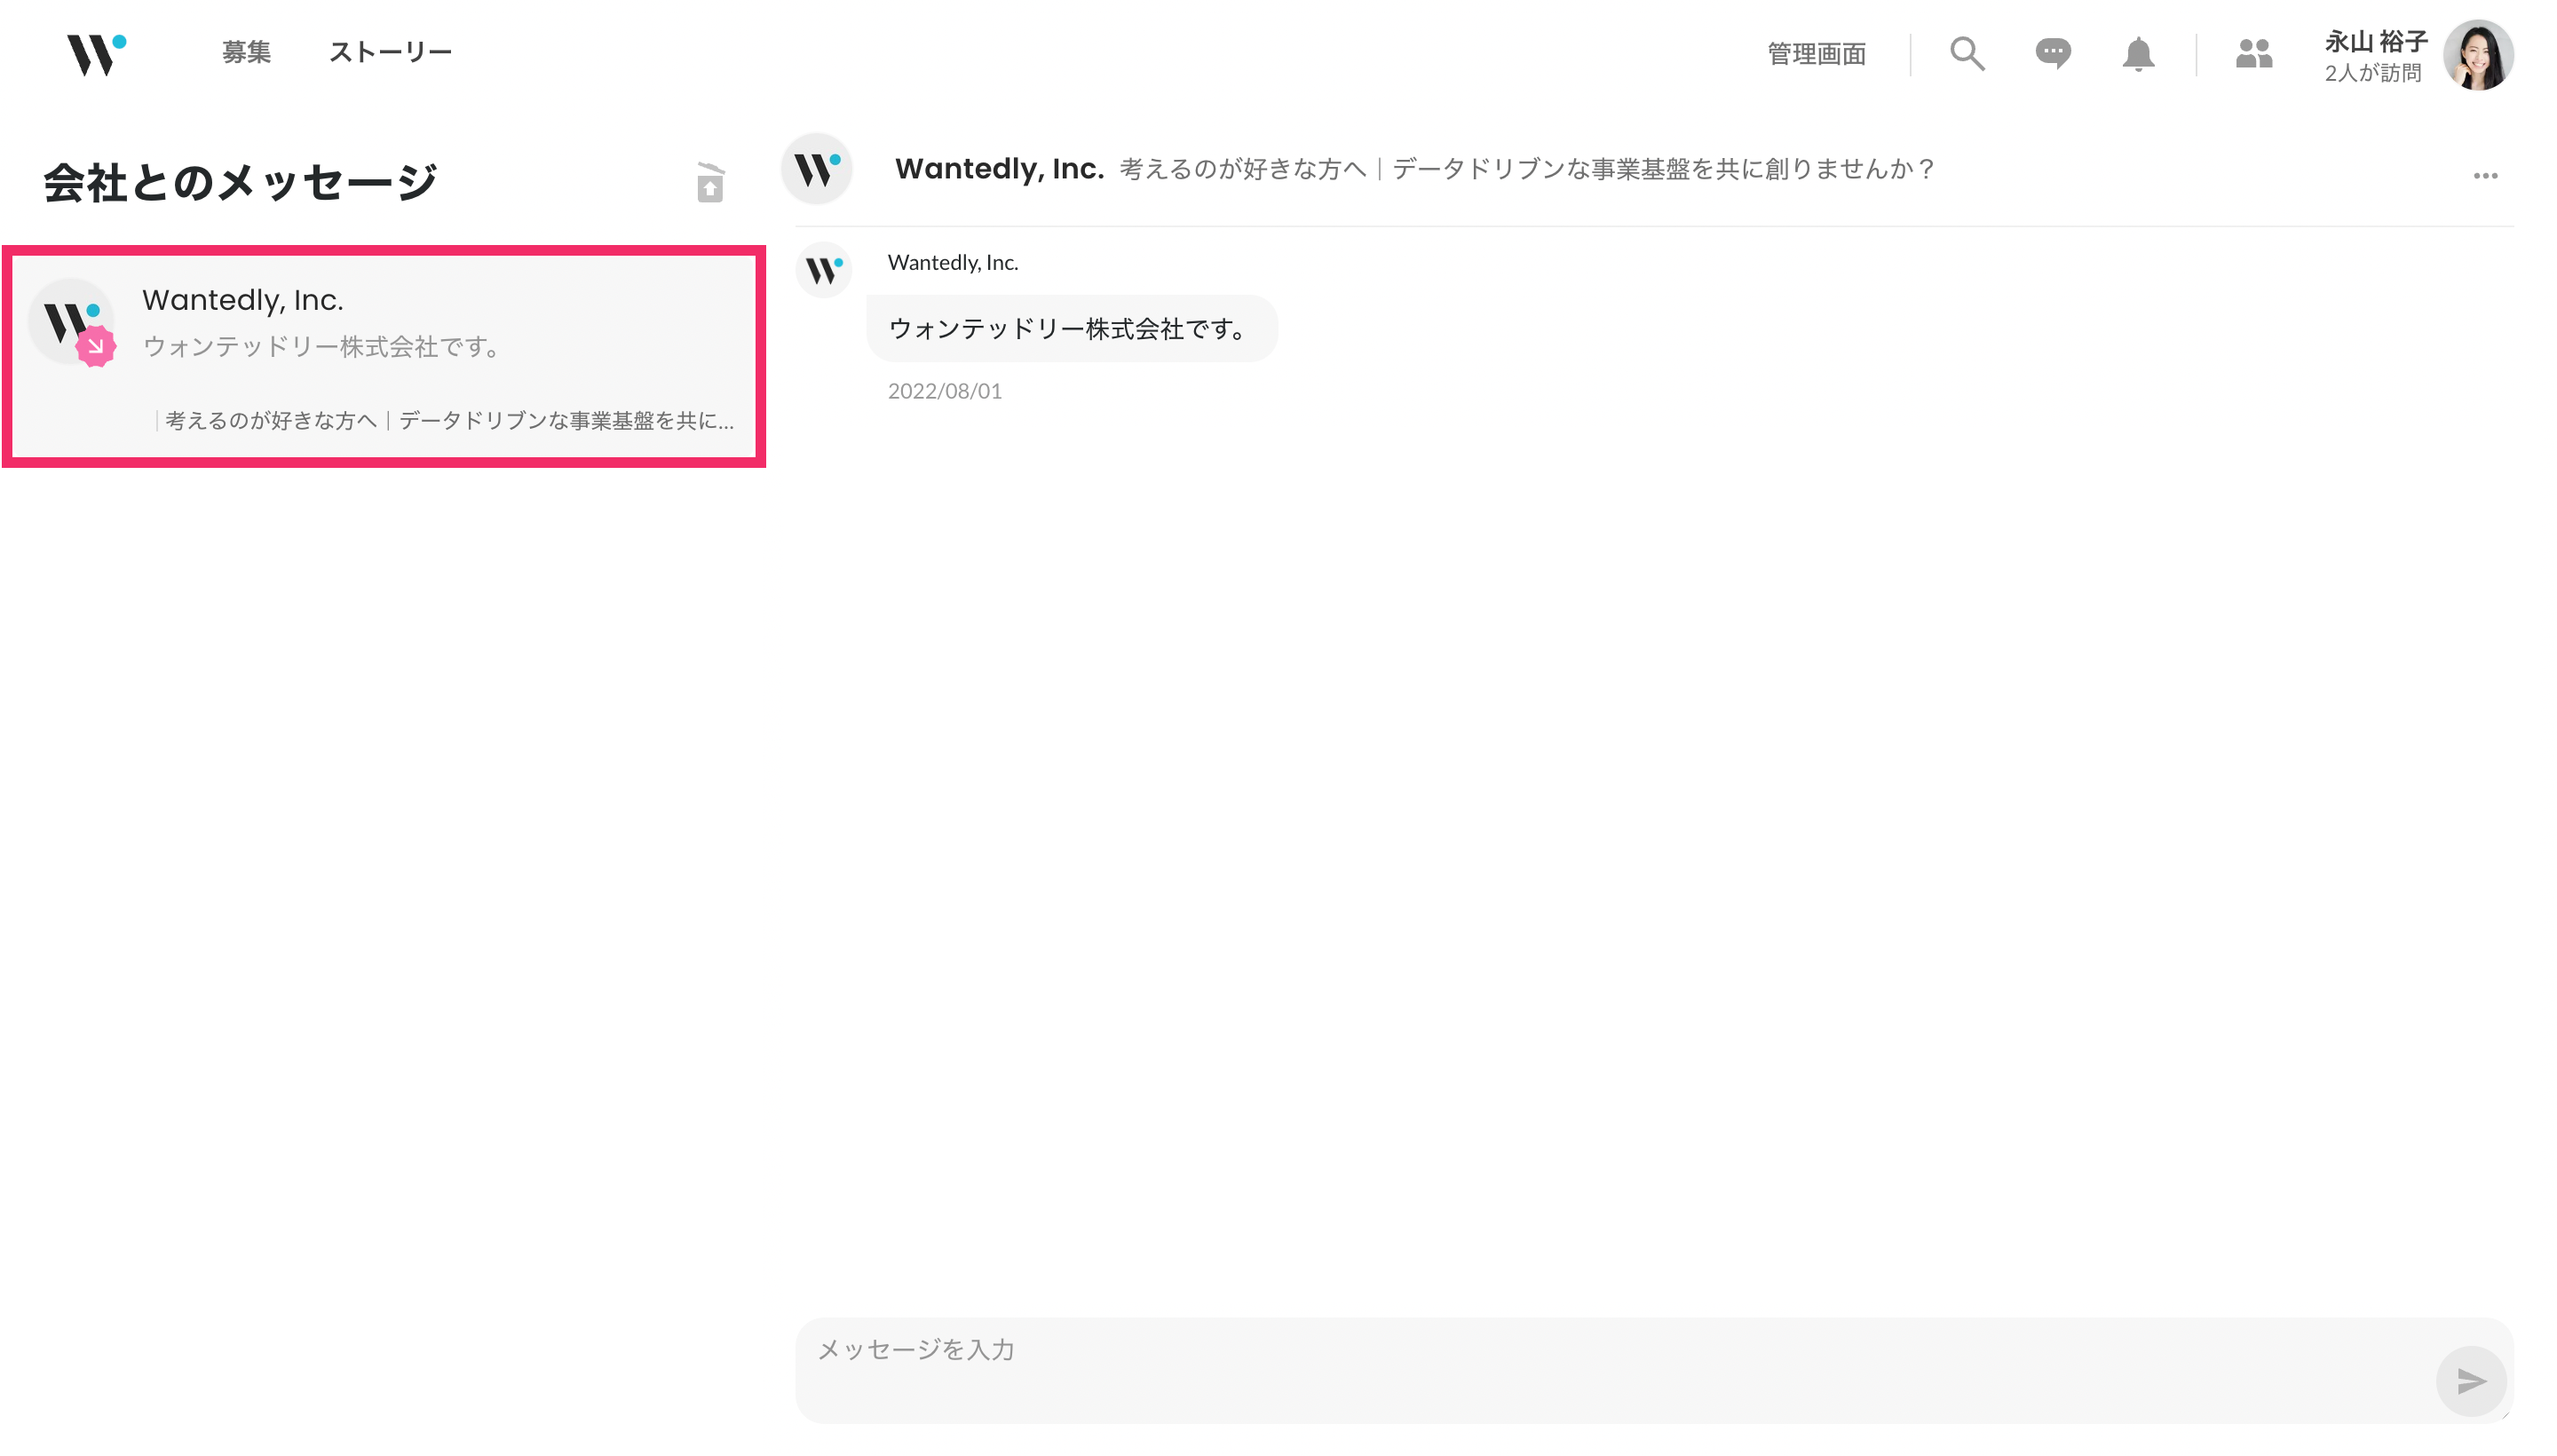The image size is (2557, 1456).
Task: Click the Wantedly avatar in the conversation header
Action: tap(817, 169)
